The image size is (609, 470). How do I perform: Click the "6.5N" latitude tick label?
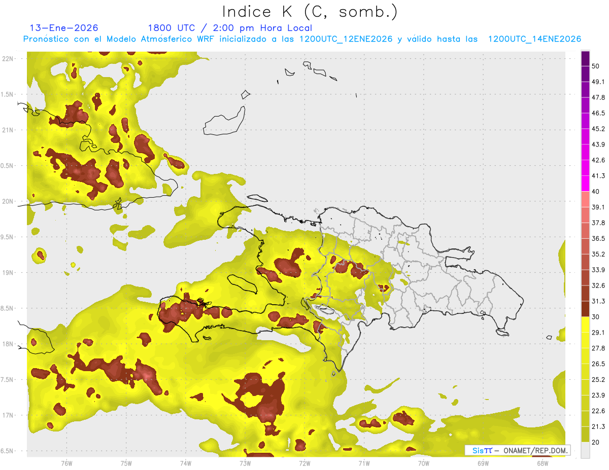[7, 451]
